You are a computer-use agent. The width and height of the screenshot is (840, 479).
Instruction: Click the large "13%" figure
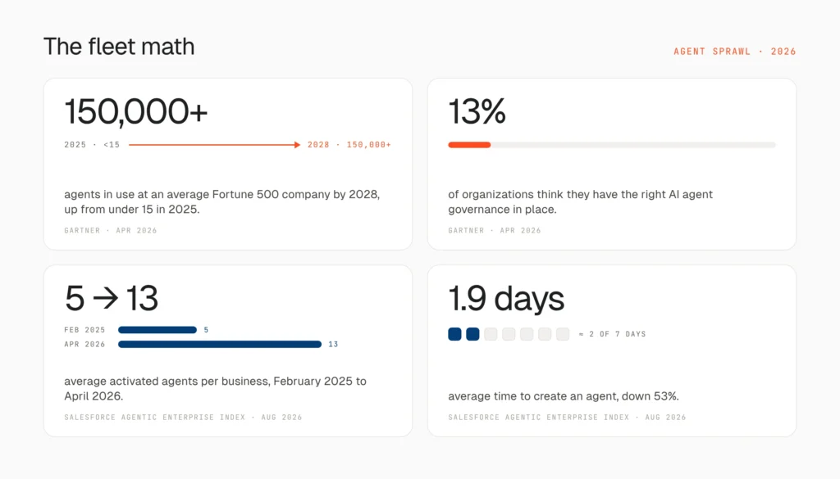point(477,111)
